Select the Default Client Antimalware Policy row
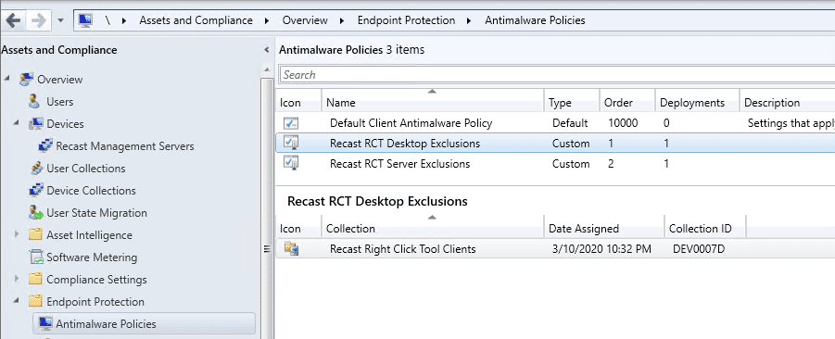 [555, 123]
